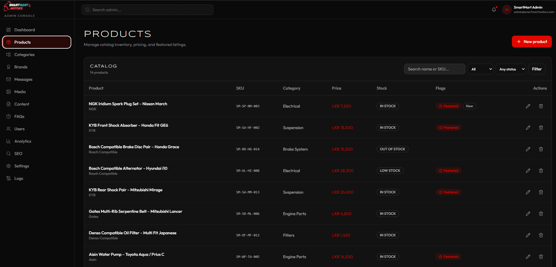
Task: Edit KYB Rear Shock Pair product
Action: pyautogui.click(x=528, y=192)
